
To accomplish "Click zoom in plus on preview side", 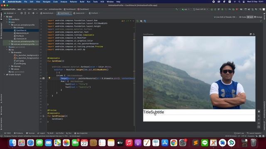I will click(259, 116).
